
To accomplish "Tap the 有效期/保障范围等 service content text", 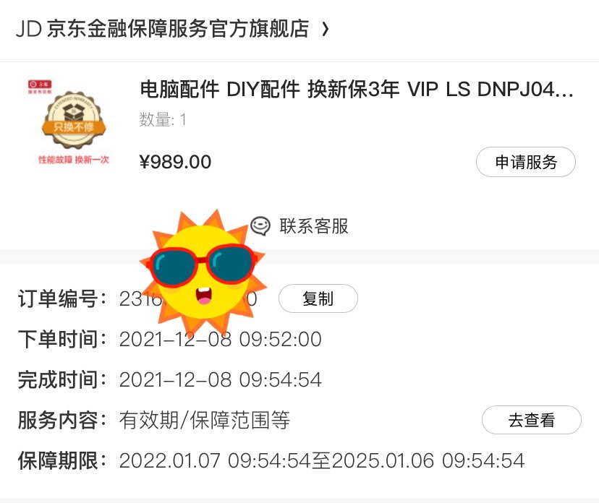I will tap(205, 420).
